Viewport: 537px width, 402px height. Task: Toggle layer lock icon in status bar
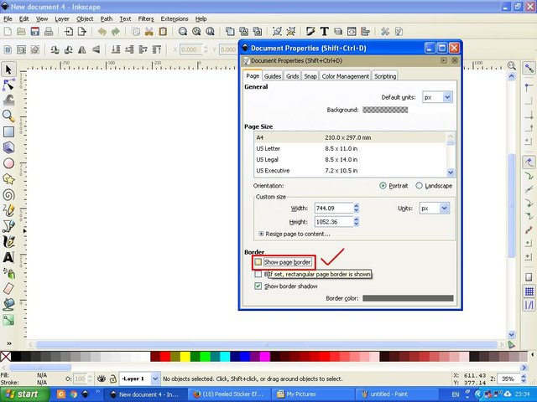[x=112, y=379]
